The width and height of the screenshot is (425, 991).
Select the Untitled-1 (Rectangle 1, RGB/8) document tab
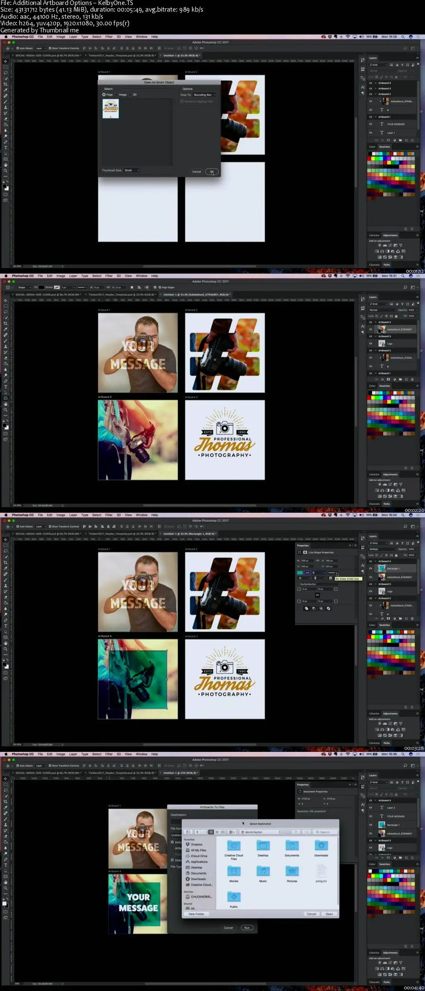coord(189,533)
